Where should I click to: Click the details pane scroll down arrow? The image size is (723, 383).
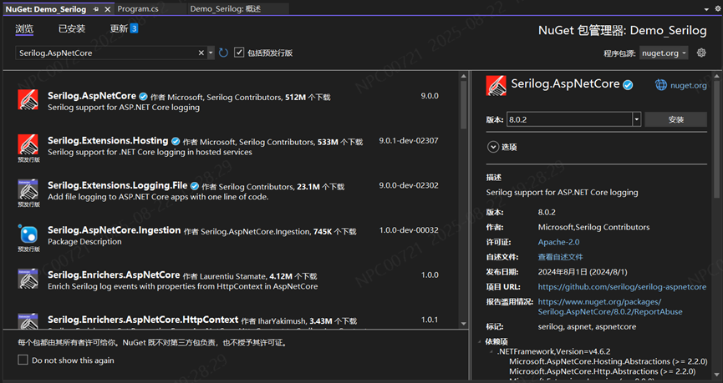pos(716,375)
